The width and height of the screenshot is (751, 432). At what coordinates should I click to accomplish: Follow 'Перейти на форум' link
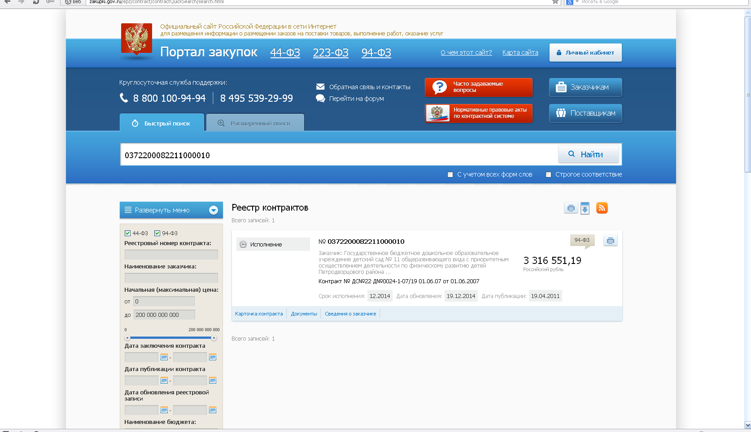click(x=357, y=99)
